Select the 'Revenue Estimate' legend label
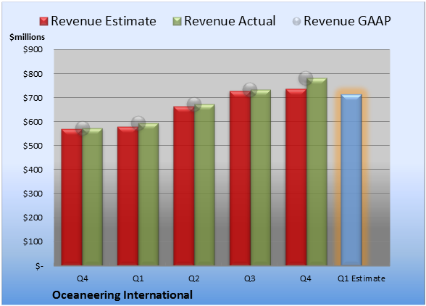 [x=104, y=21]
